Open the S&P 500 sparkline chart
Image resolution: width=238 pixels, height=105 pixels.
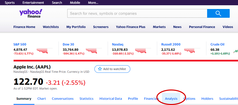[x=44, y=50]
